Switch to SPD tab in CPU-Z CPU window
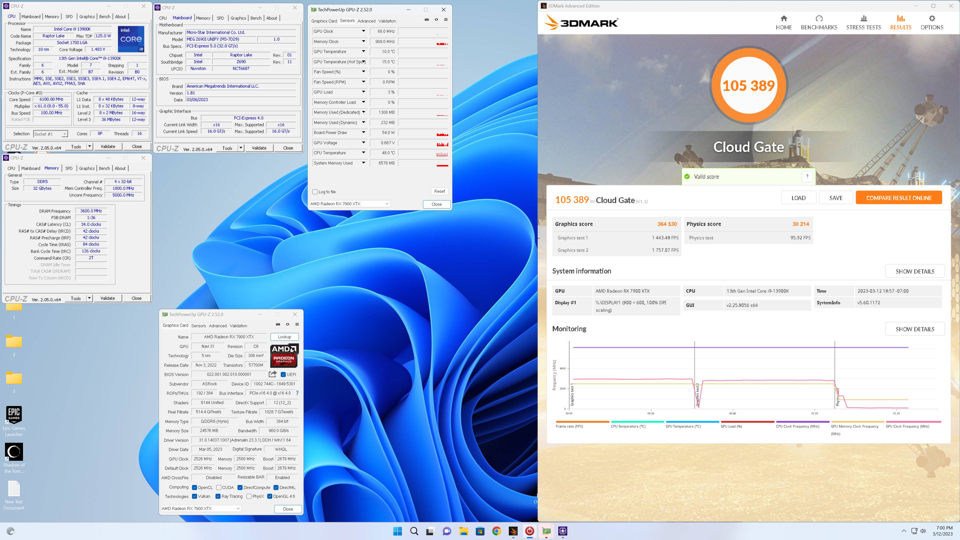The height and width of the screenshot is (540, 960). click(69, 16)
